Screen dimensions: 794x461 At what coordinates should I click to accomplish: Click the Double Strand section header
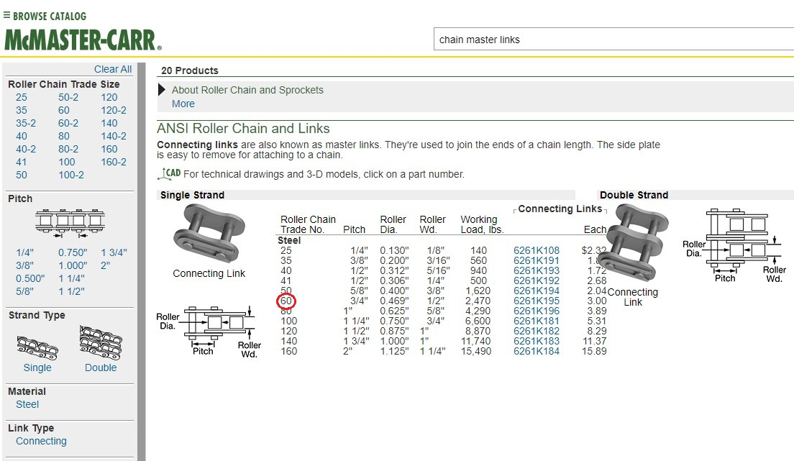(x=634, y=195)
